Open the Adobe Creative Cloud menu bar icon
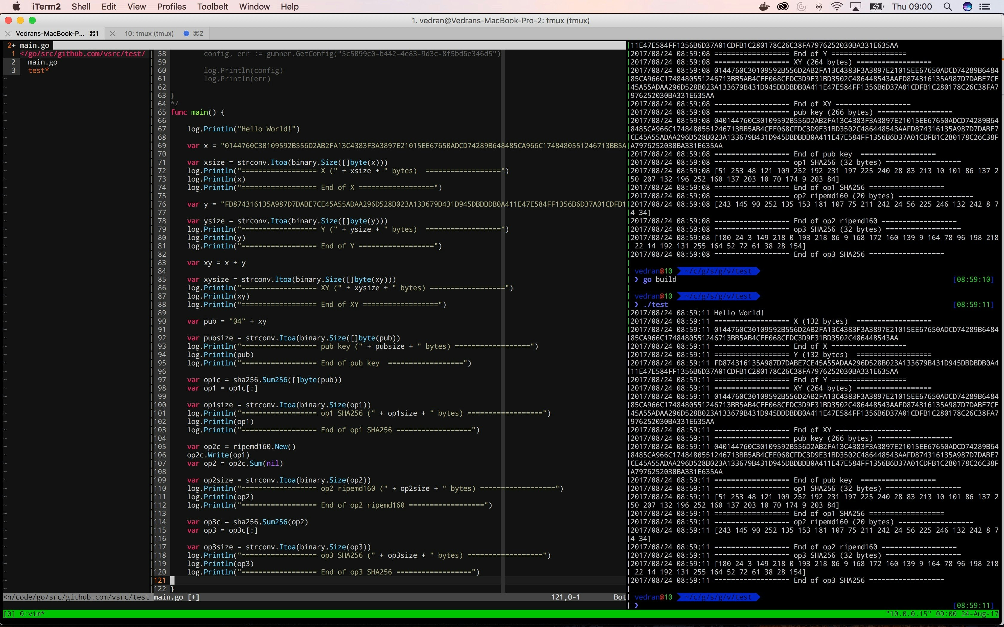This screenshot has width=1004, height=627. tap(783, 7)
